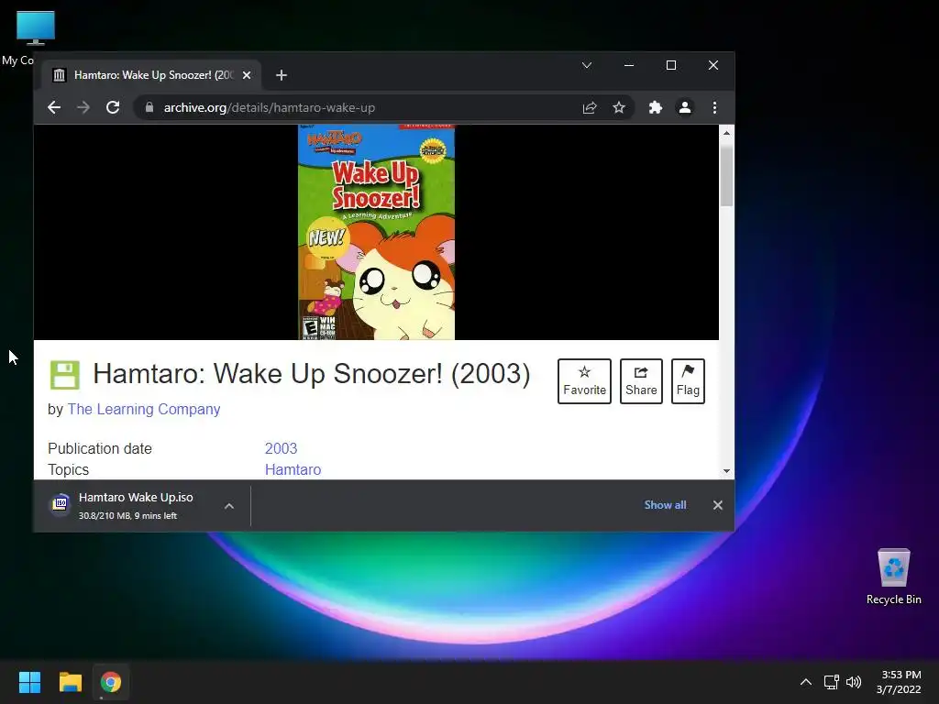View site info via lock icon
This screenshot has width=939, height=704.
point(149,108)
